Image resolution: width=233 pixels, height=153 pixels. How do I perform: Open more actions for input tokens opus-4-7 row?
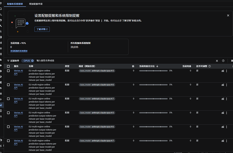tap(227, 99)
